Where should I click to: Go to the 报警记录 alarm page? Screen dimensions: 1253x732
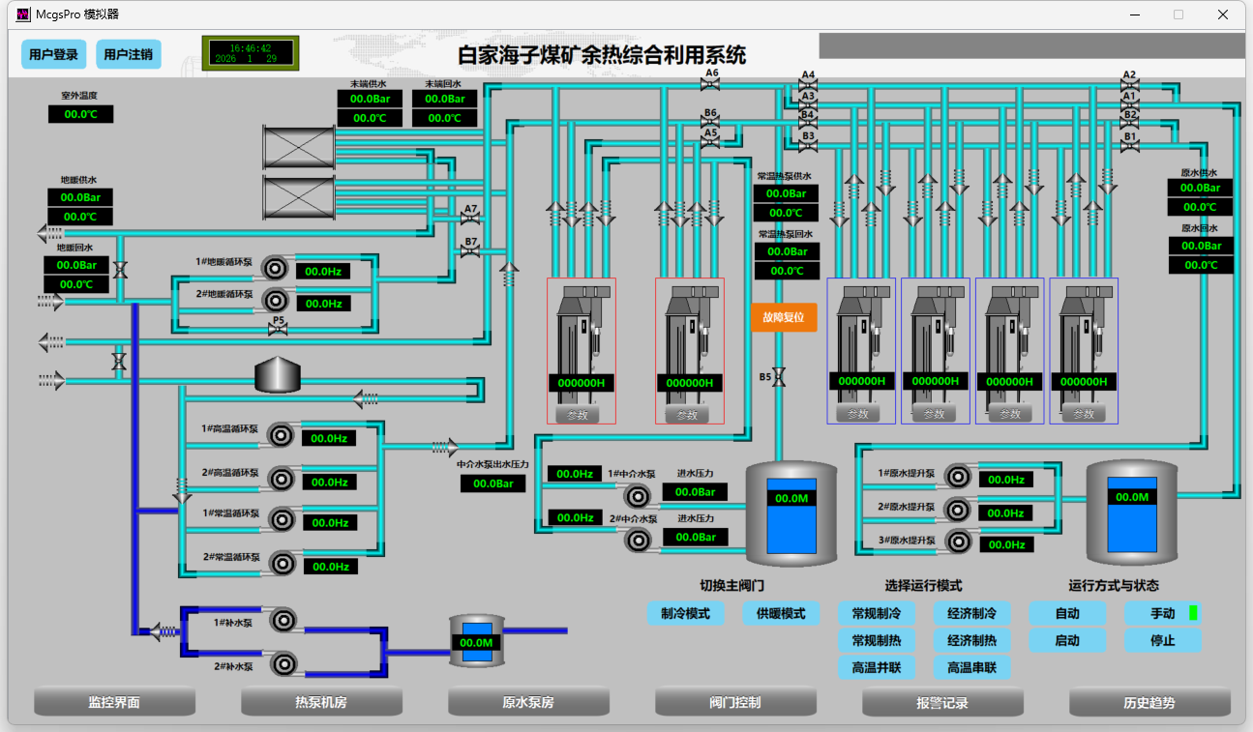pyautogui.click(x=942, y=702)
